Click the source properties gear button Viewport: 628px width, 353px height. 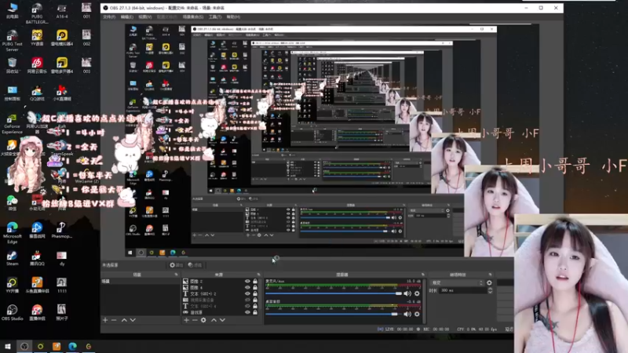(x=176, y=265)
